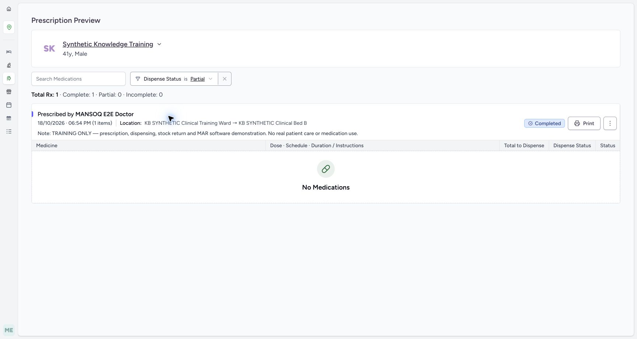The width and height of the screenshot is (637, 339).
Task: Click the Dispense Status column header
Action: pyautogui.click(x=572, y=145)
